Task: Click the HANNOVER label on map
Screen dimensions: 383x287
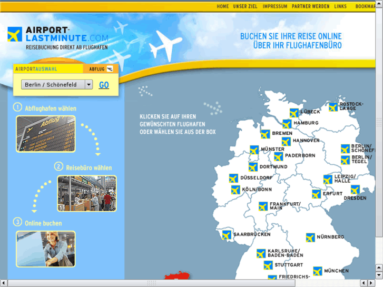Action: pos(306,141)
